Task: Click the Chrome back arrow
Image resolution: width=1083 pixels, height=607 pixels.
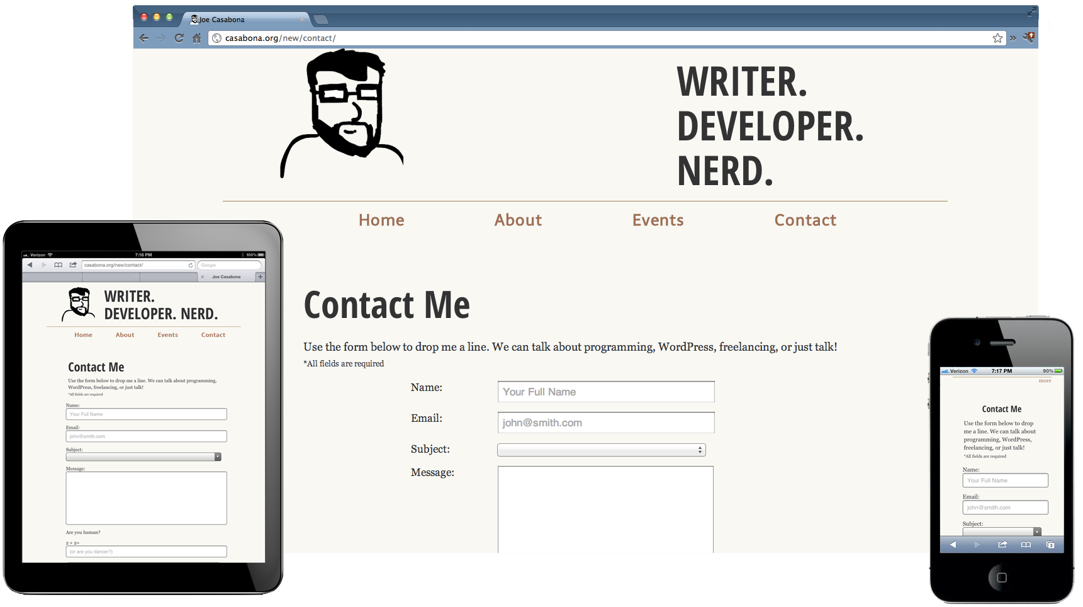Action: (x=144, y=38)
